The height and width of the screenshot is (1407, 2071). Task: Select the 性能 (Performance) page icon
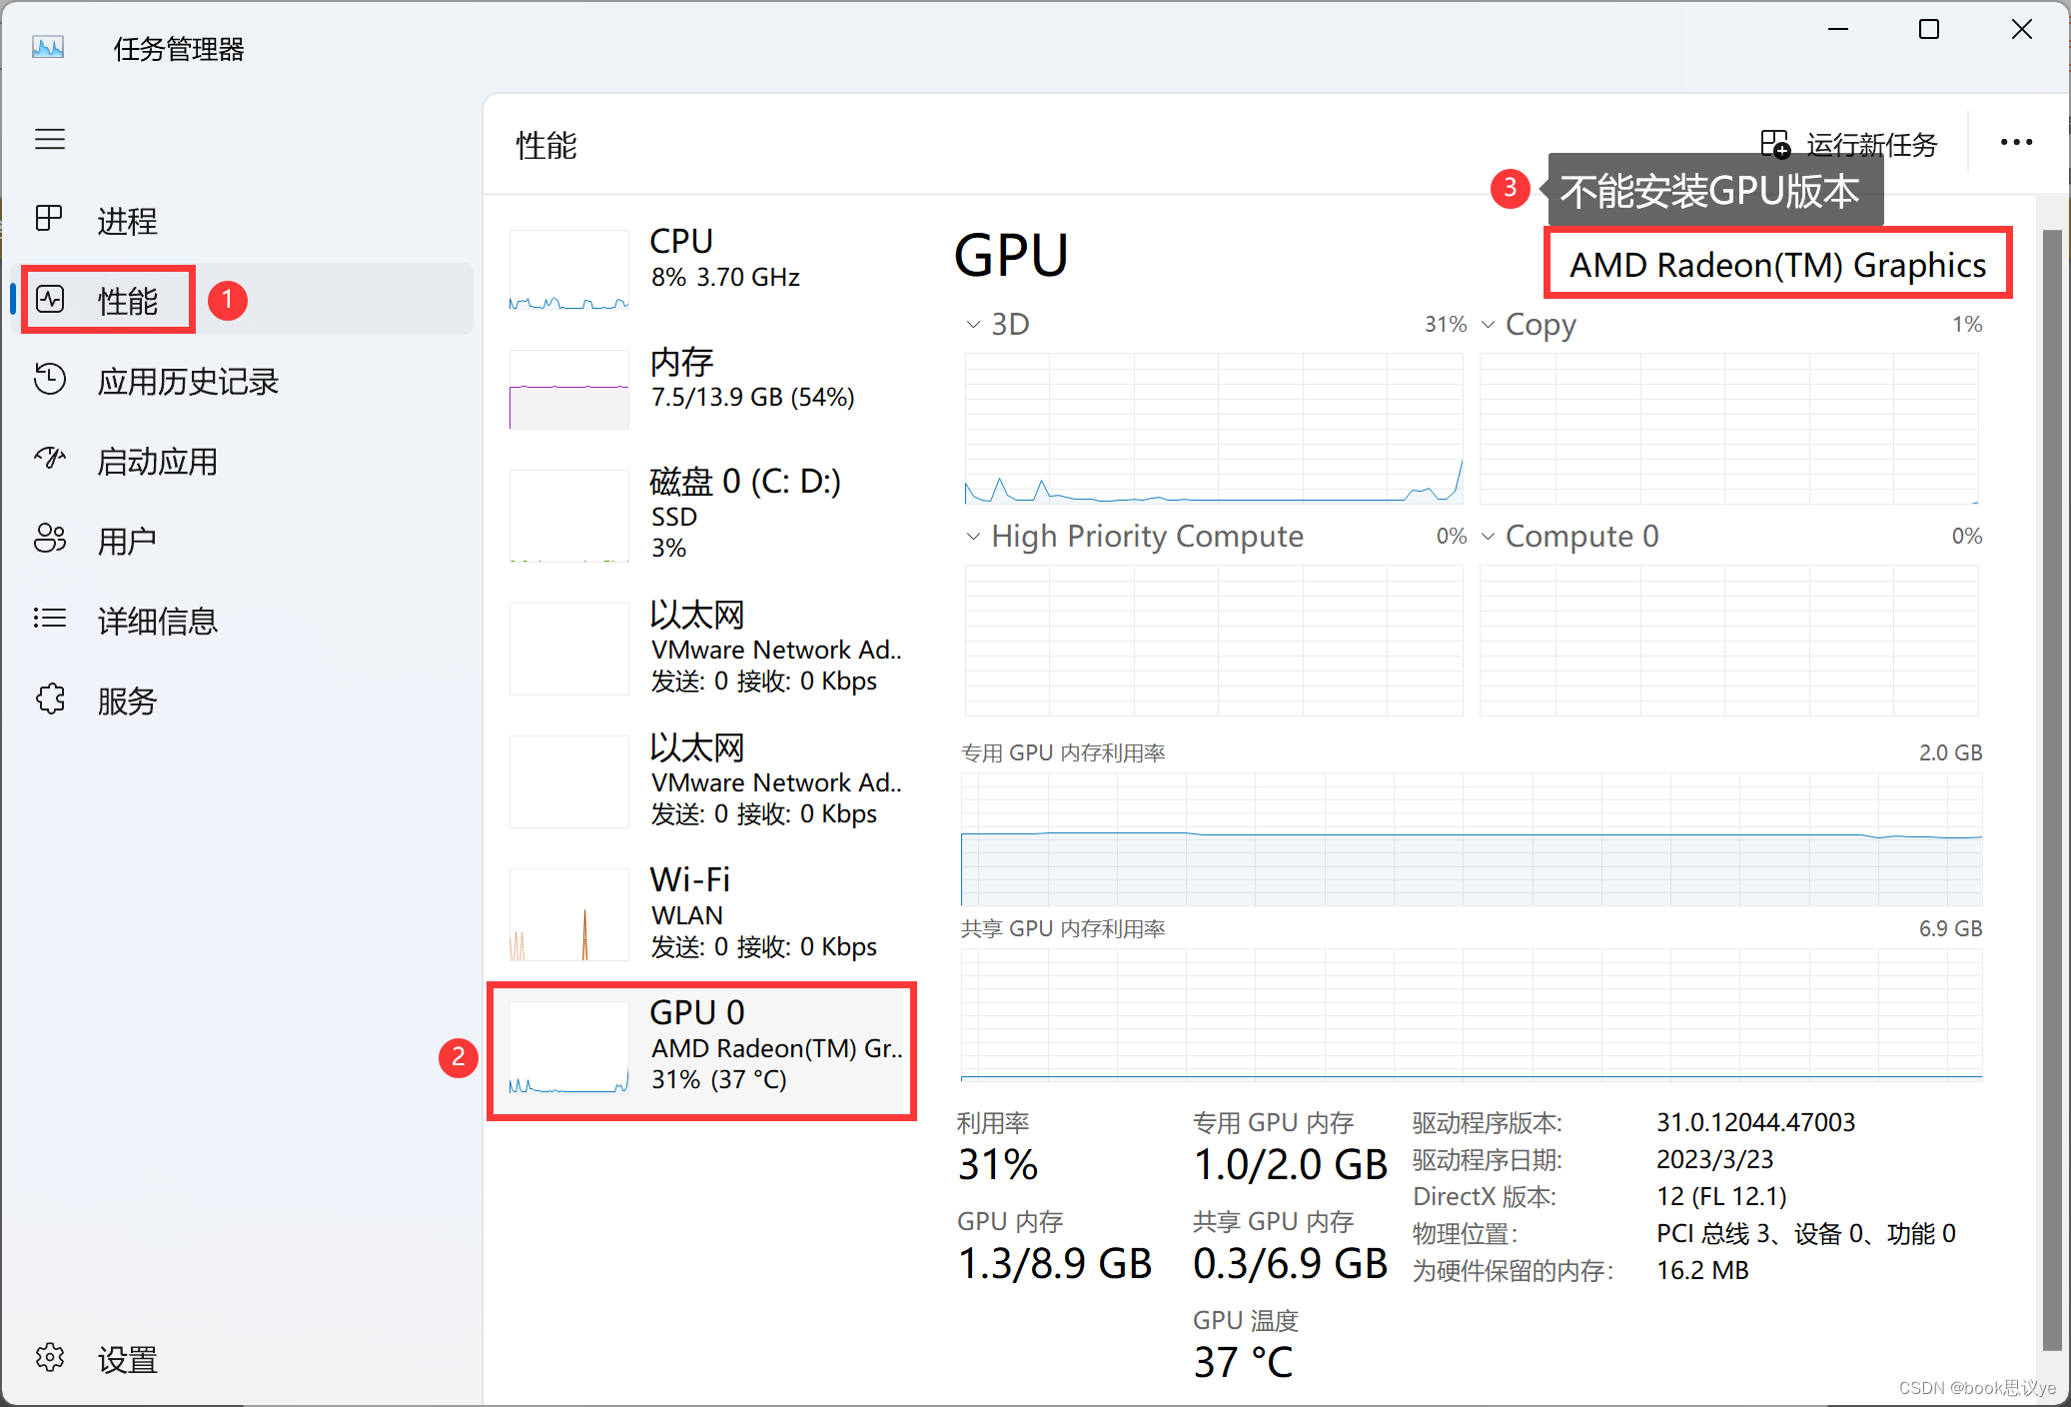pos(50,299)
